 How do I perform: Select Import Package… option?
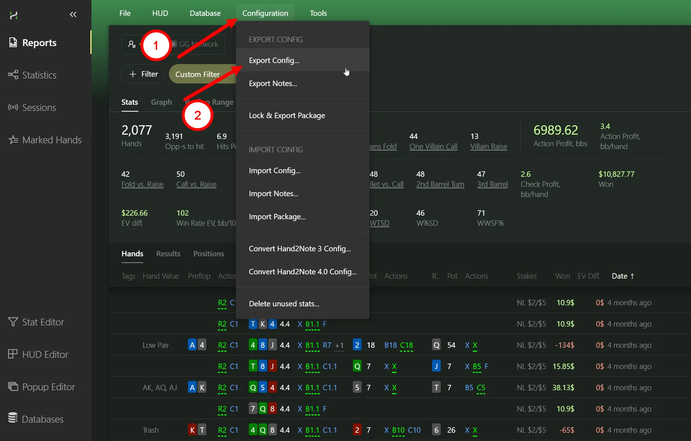[x=277, y=216]
